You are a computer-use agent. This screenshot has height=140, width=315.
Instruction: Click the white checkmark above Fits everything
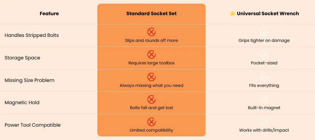(264, 77)
